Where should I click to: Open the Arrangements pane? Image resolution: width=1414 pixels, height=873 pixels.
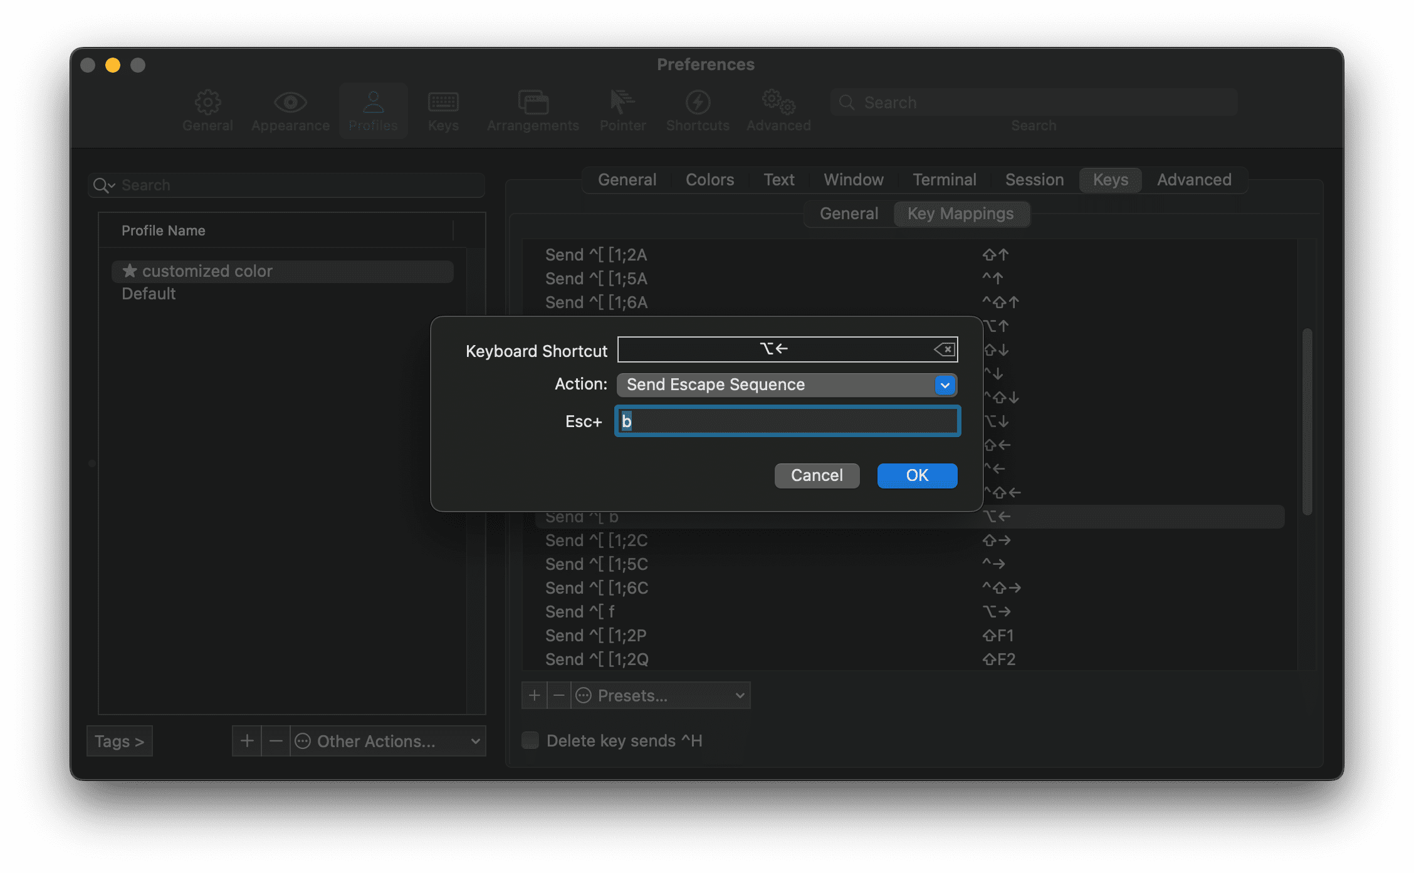[532, 110]
